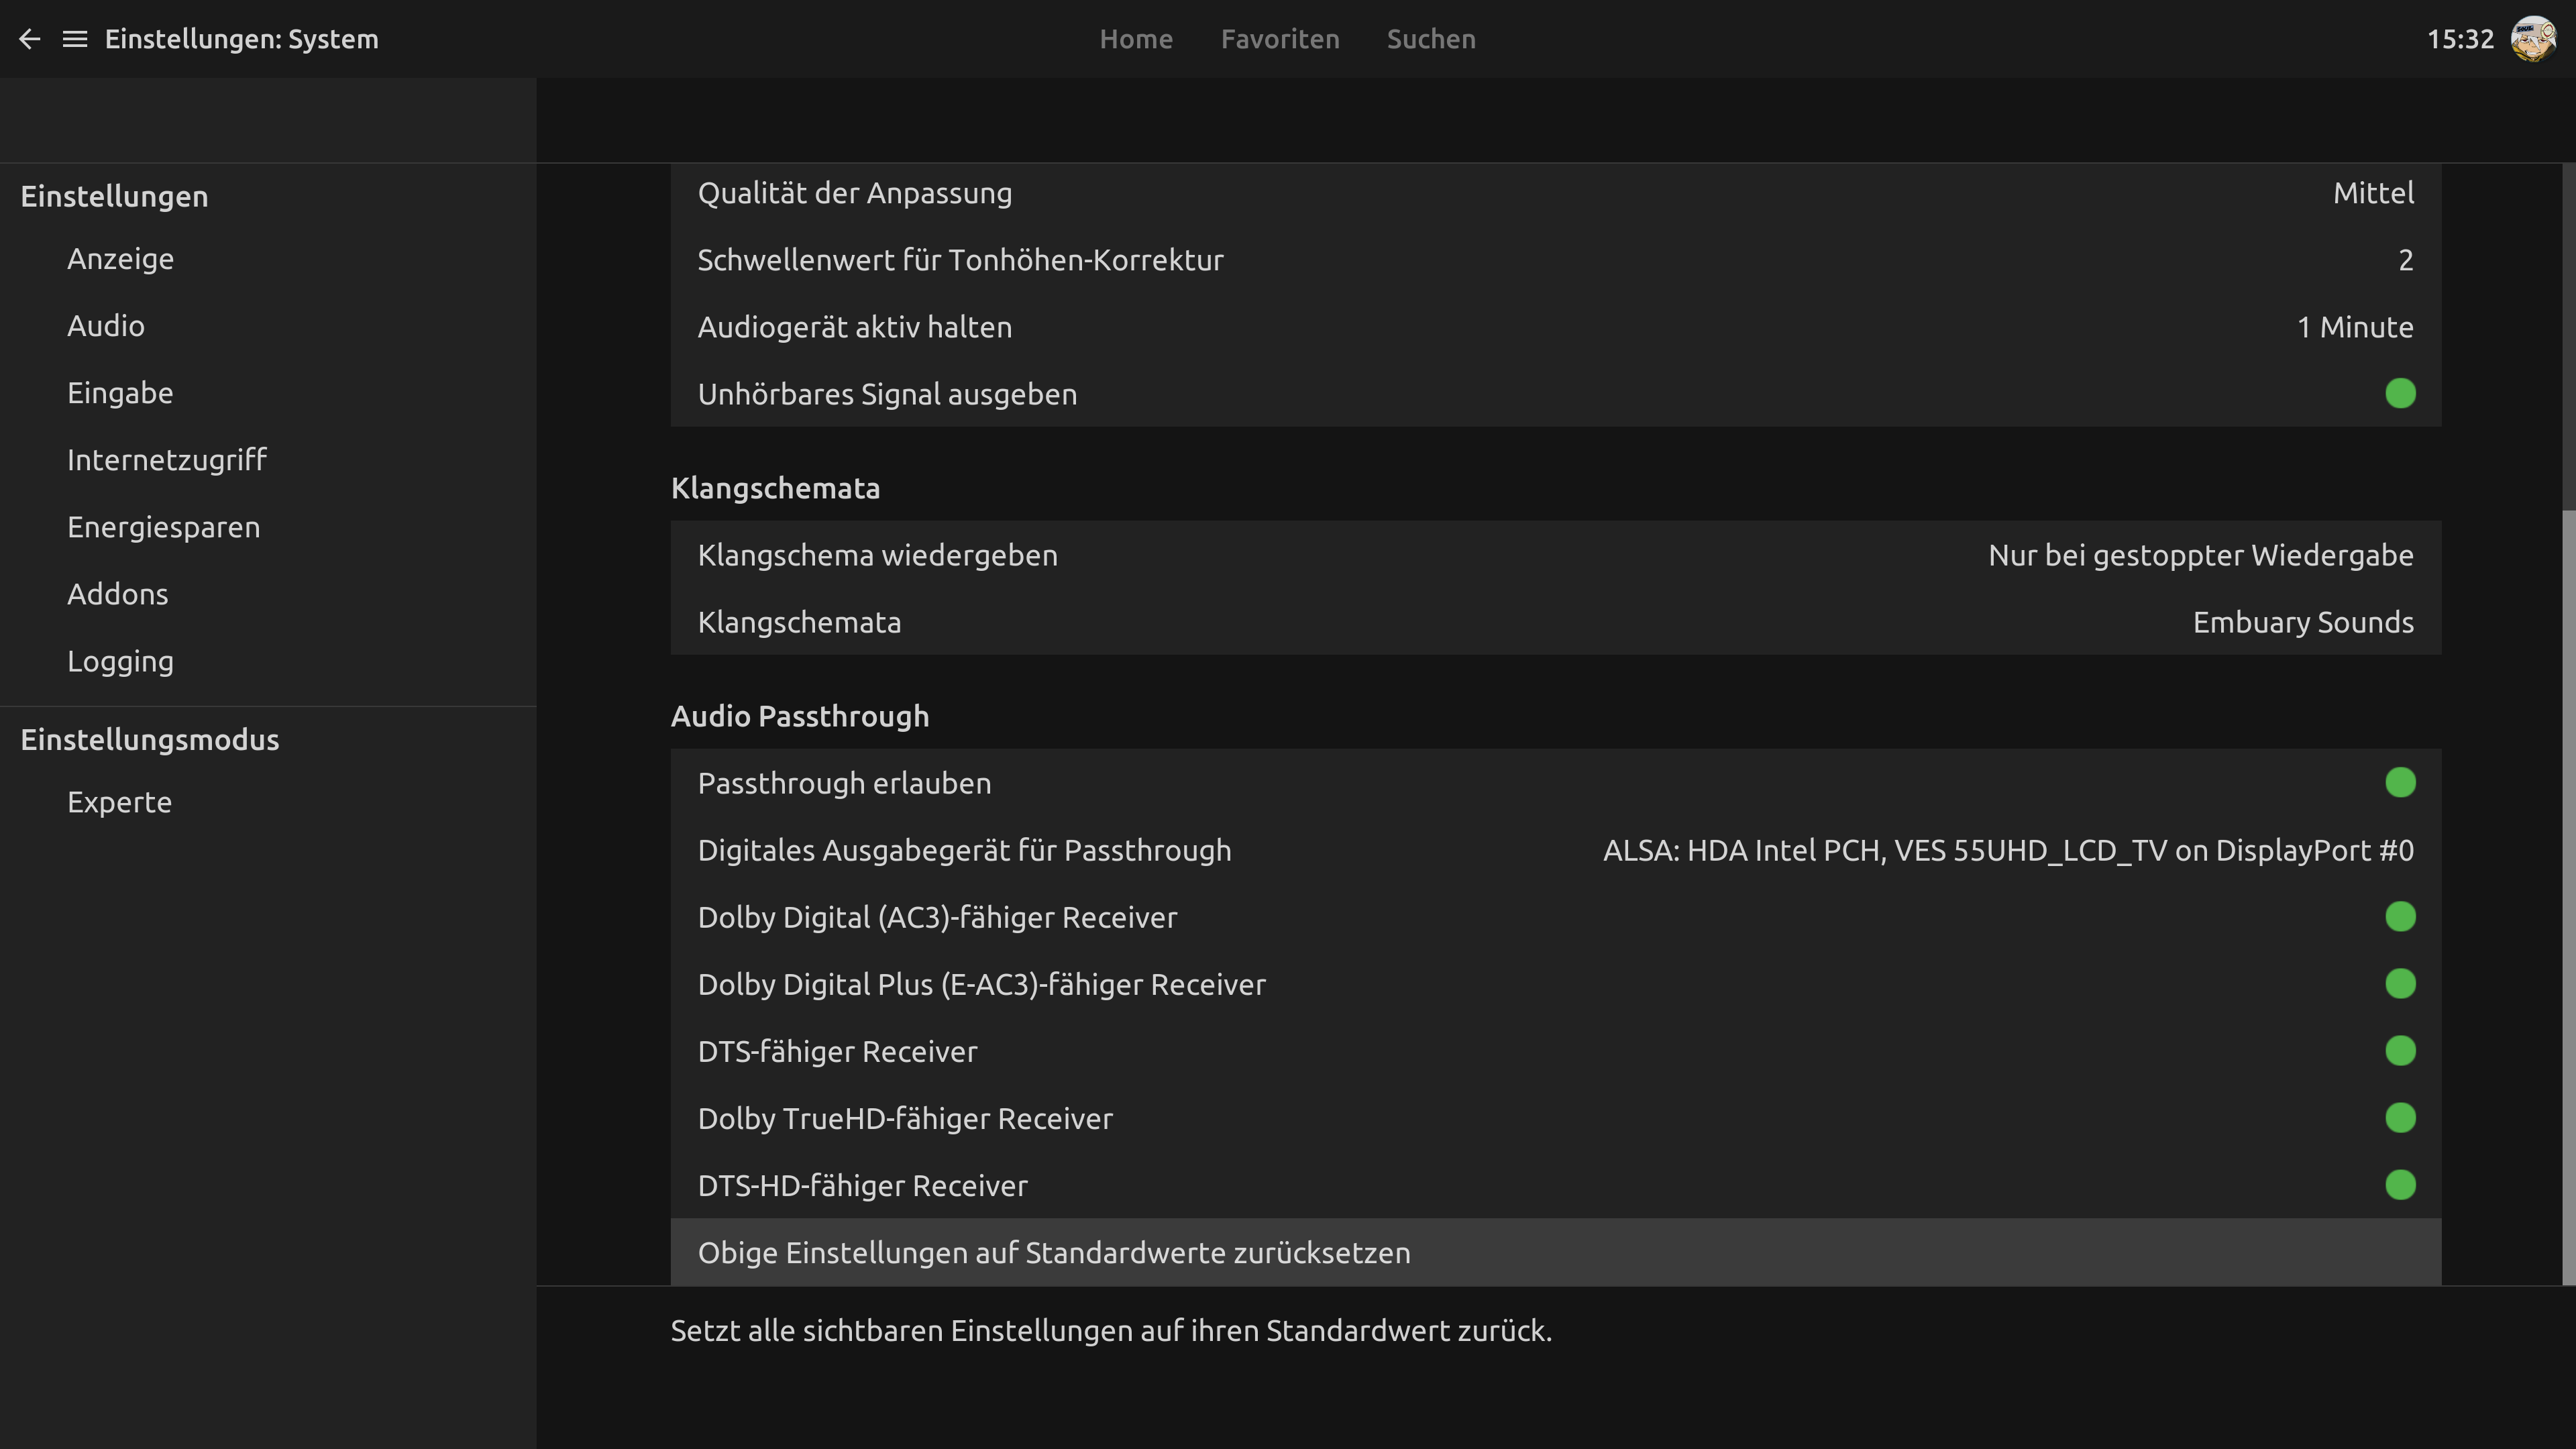This screenshot has width=2576, height=1449.
Task: Open the Favoriten tab
Action: tap(1280, 39)
